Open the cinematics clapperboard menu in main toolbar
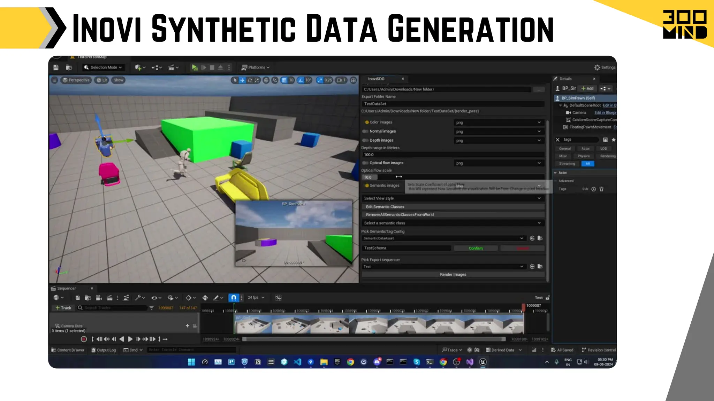 click(x=173, y=67)
